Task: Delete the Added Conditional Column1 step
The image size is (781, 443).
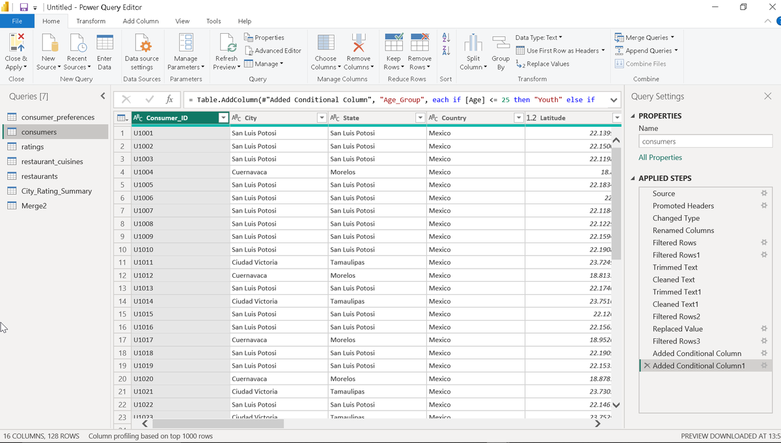Action: point(646,366)
